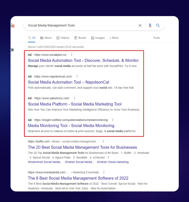
Task: Open options dots beside buffer.com result
Action: click(103, 142)
